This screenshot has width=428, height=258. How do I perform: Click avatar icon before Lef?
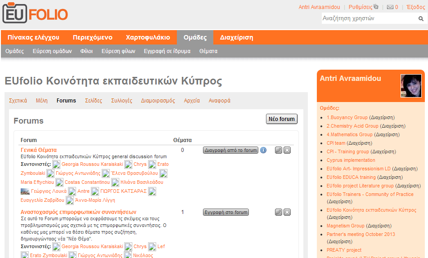[x=152, y=247]
